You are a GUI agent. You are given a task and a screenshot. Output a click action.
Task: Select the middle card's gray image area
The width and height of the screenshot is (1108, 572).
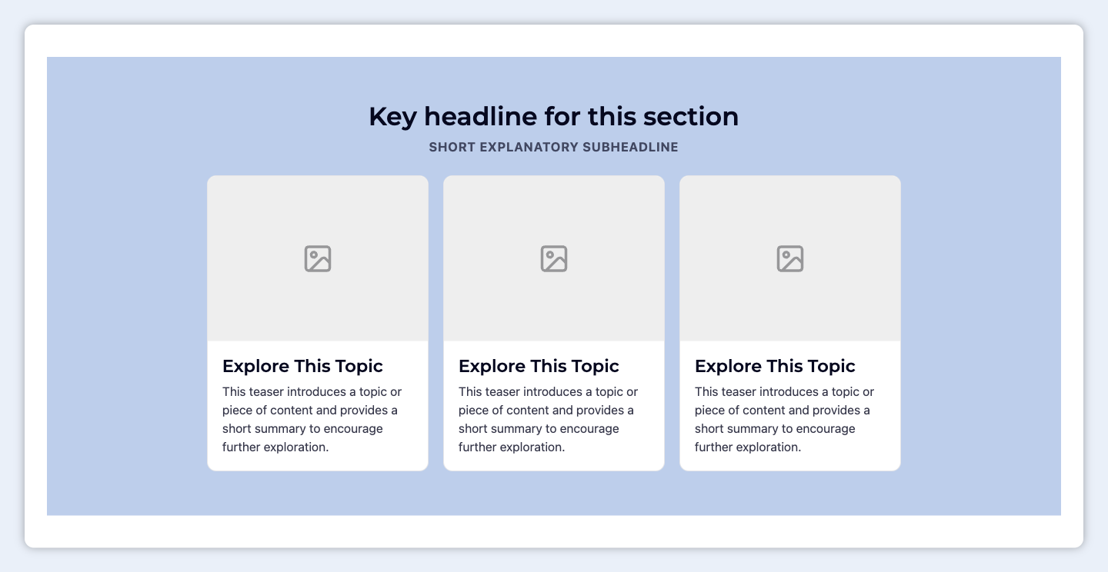(554, 258)
